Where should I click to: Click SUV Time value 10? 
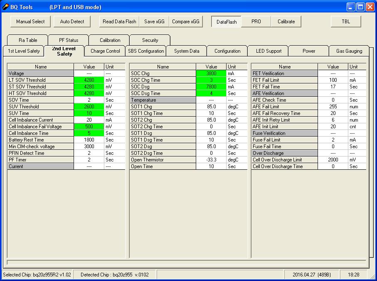point(89,113)
